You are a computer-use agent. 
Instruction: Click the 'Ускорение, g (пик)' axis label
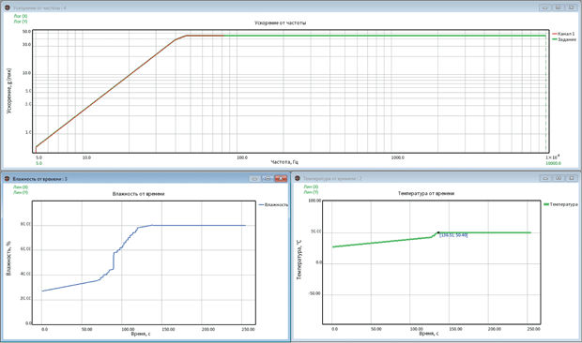click(8, 91)
